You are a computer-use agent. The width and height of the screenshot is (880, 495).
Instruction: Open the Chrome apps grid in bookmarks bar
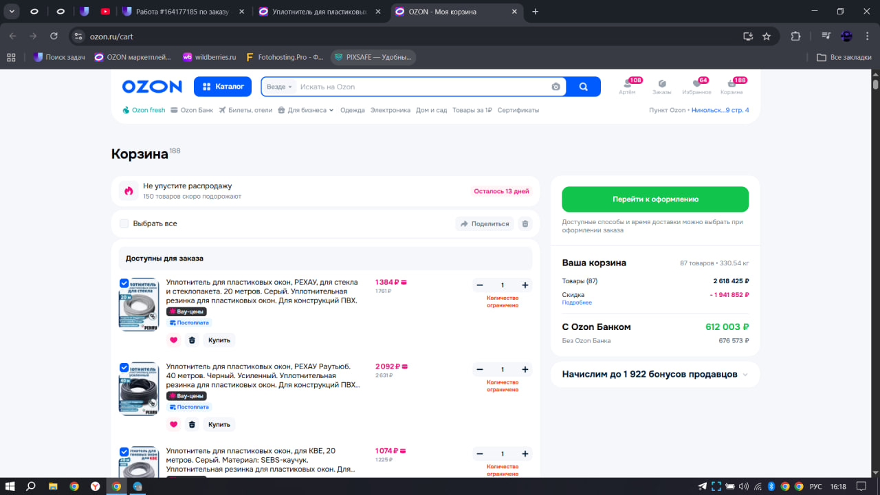coord(11,57)
